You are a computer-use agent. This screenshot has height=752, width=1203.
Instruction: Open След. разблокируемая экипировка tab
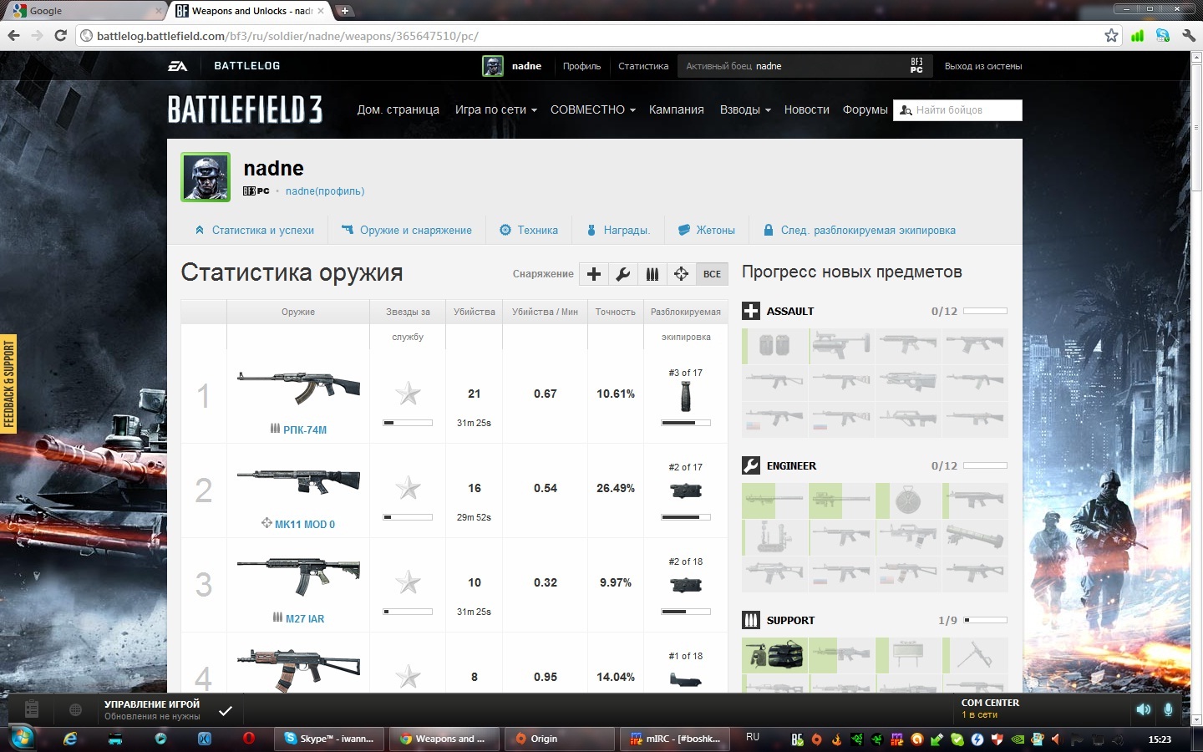click(860, 230)
